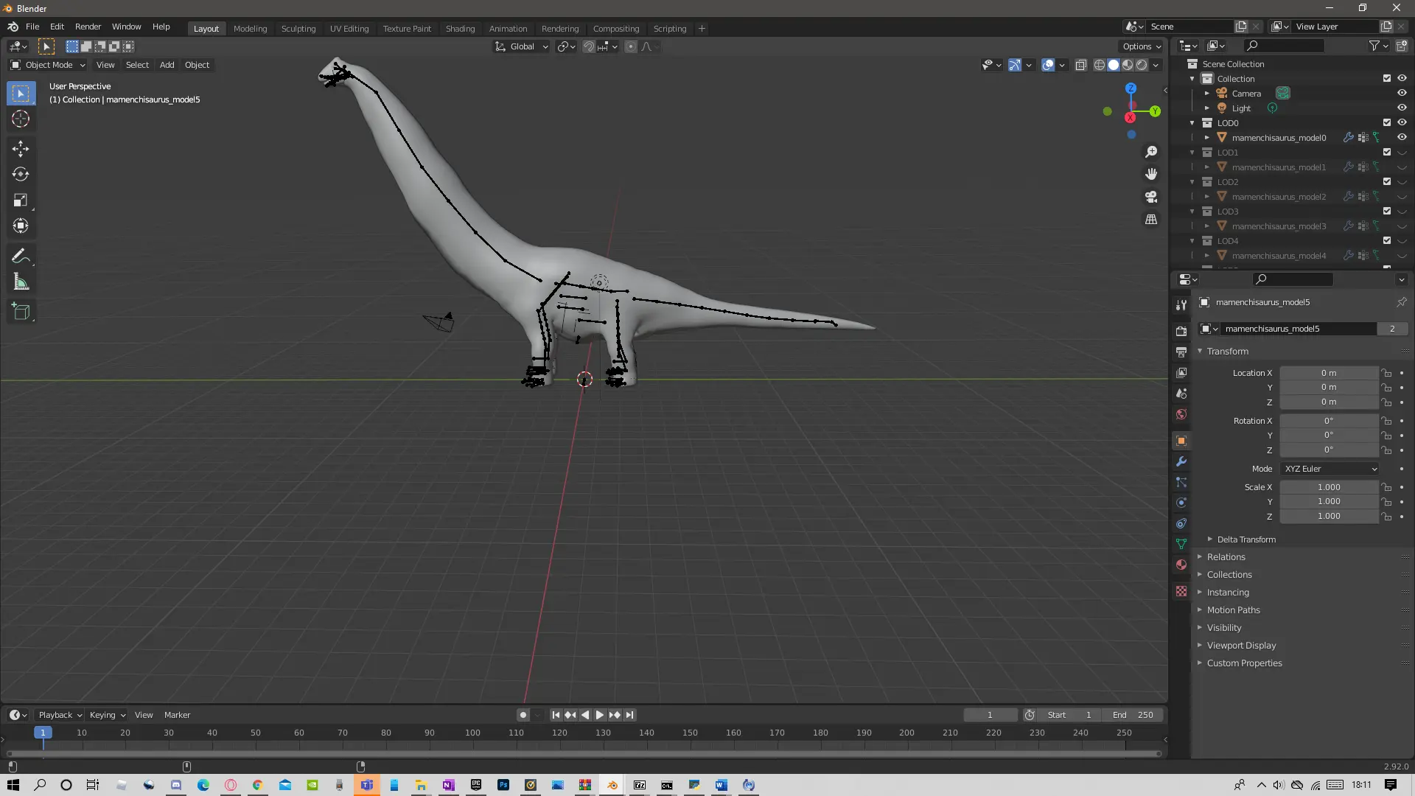Open the viewport Add menu
This screenshot has width=1415, height=796.
tap(167, 65)
